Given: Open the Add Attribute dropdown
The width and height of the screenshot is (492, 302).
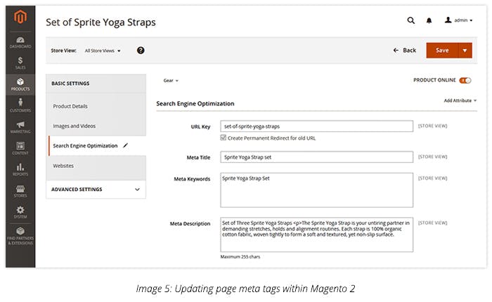Looking at the screenshot, I should point(460,100).
